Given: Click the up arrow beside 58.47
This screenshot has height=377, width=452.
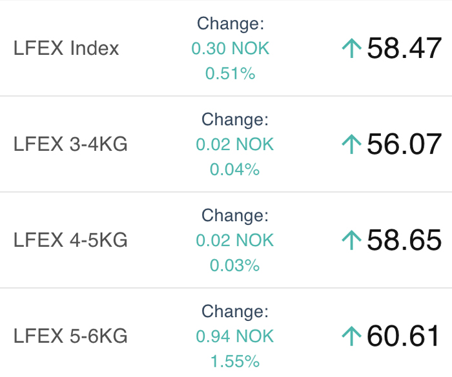Looking at the screenshot, I should tap(352, 48).
